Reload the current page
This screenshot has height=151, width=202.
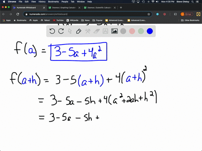pyautogui.click(x=18, y=14)
